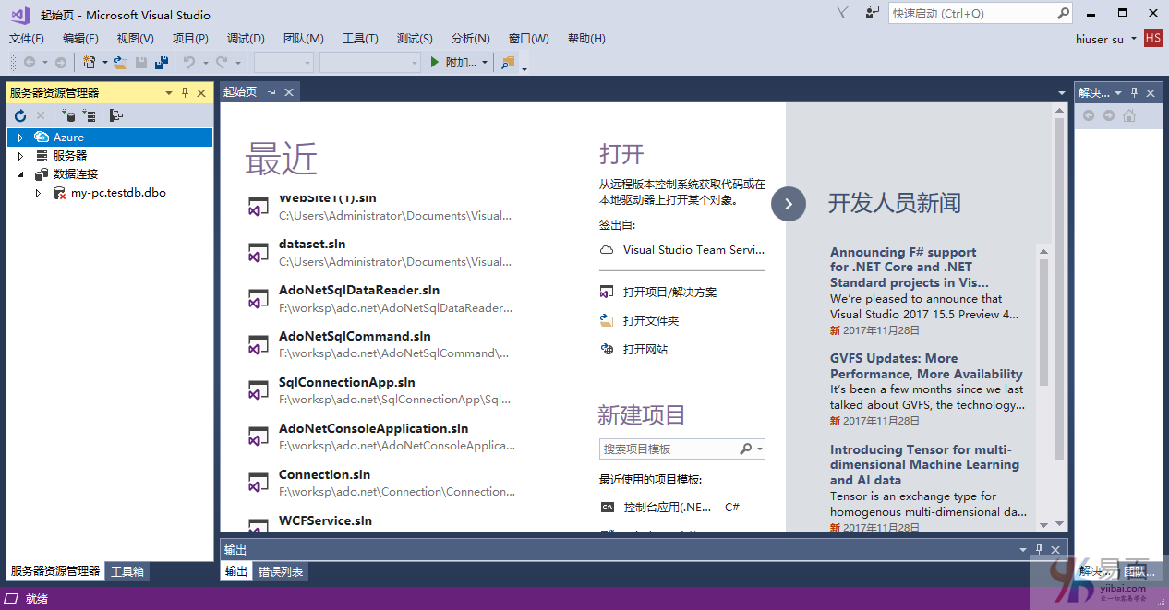This screenshot has height=610, width=1169.
Task: Open Save All on the toolbar
Action: pos(160,62)
